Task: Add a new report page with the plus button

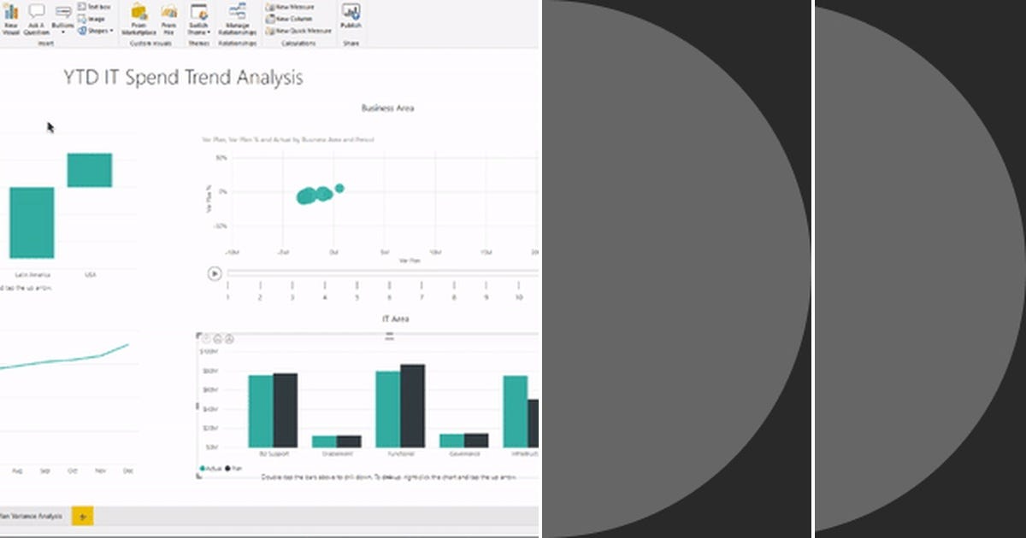Action: (x=81, y=517)
